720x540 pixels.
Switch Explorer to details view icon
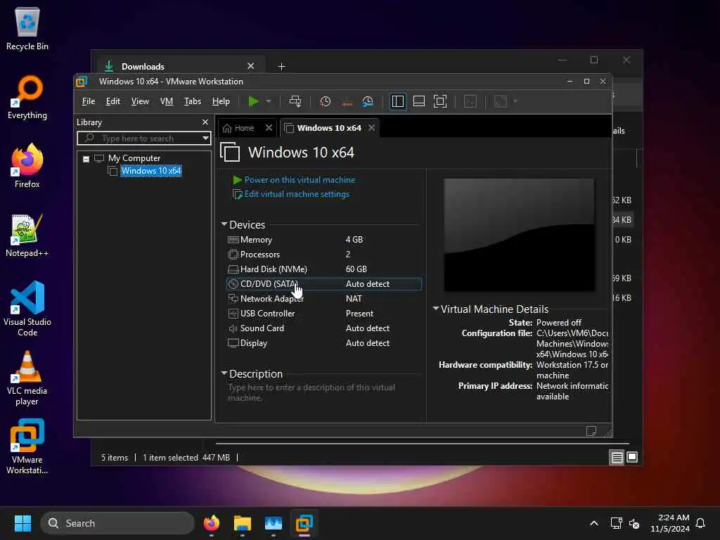click(617, 457)
